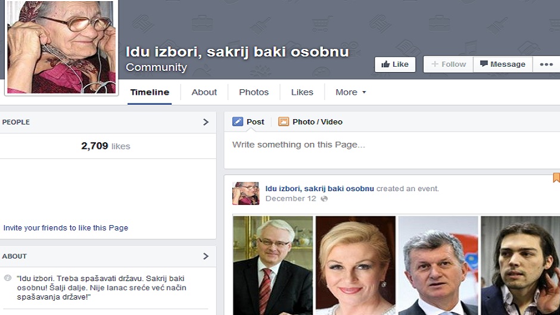Switch to the Timeline tab
This screenshot has width=560, height=315.
pos(150,92)
